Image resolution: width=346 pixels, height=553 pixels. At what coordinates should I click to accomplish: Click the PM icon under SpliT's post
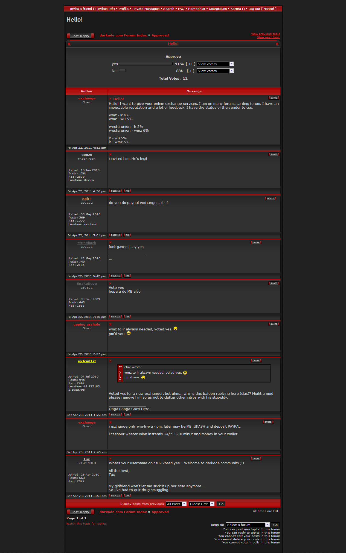coord(127,235)
